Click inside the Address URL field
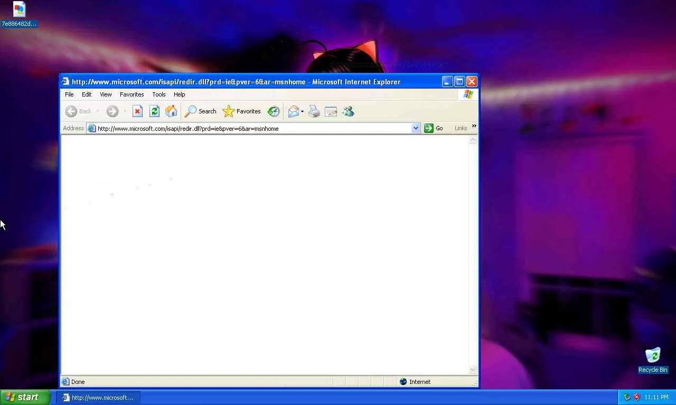This screenshot has width=676, height=405. 253,128
